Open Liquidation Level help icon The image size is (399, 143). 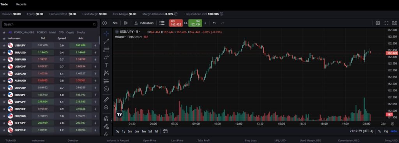[x=221, y=14]
